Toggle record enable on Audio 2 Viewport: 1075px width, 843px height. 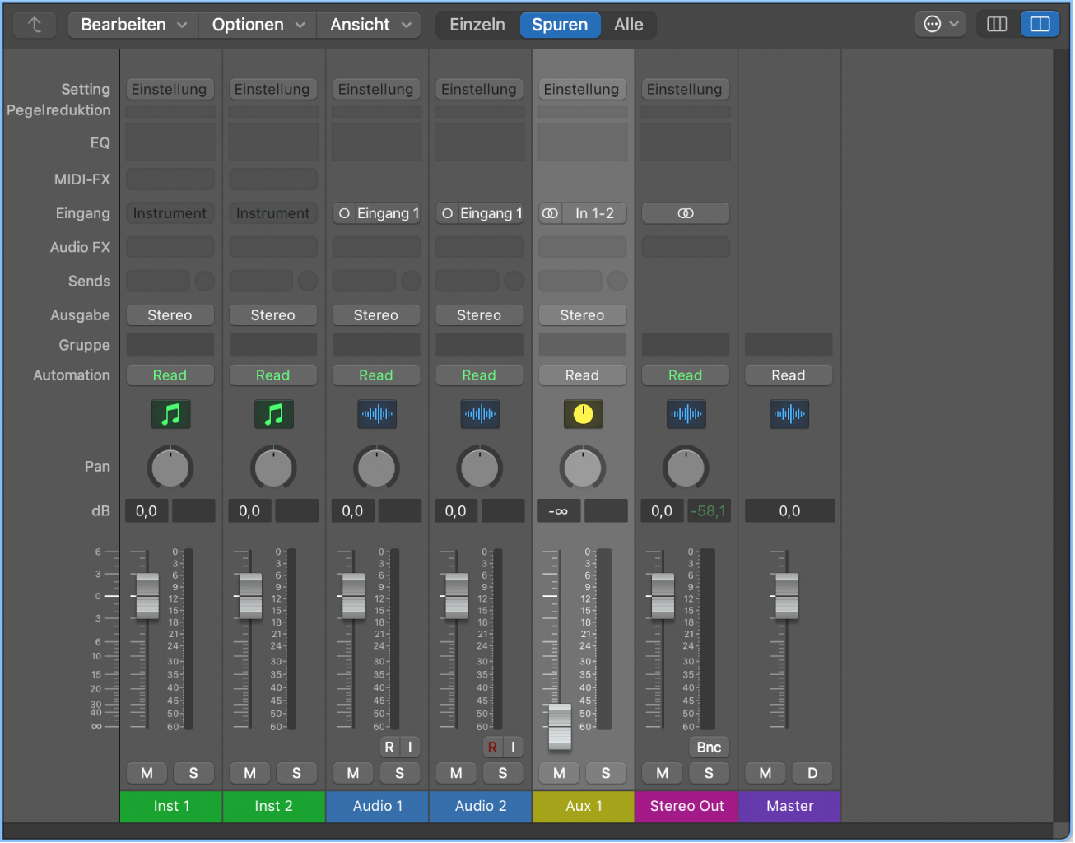pyautogui.click(x=492, y=747)
